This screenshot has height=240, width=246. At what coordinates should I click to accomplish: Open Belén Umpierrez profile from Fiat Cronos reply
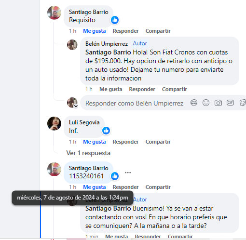[107, 44]
